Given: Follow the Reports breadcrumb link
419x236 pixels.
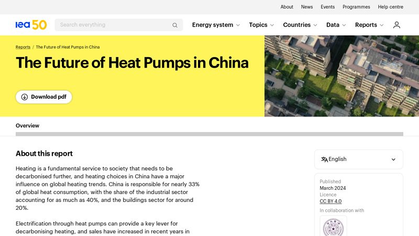Looking at the screenshot, I should (x=23, y=47).
